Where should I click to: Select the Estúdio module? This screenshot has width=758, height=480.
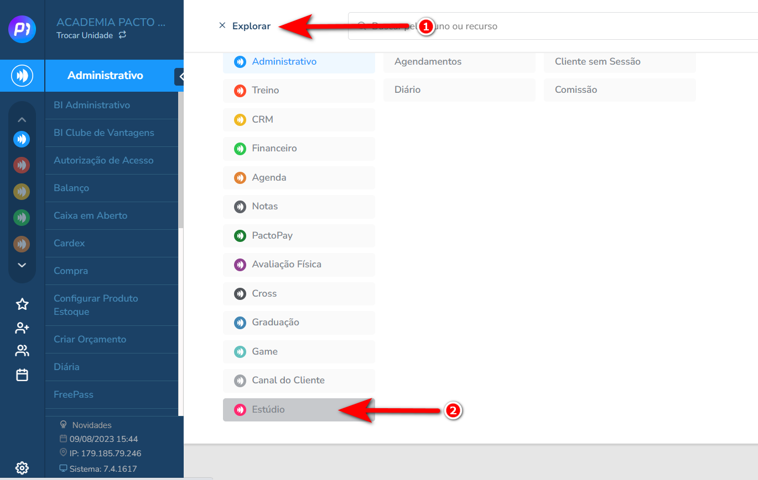tap(299, 410)
